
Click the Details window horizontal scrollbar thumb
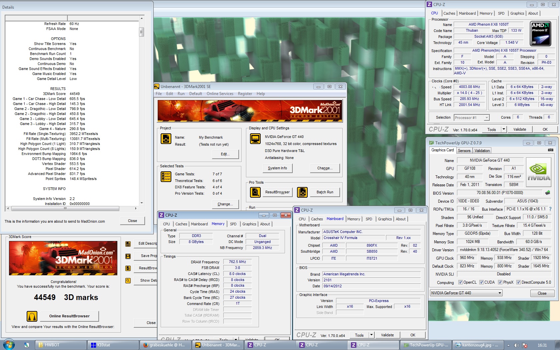(65, 208)
